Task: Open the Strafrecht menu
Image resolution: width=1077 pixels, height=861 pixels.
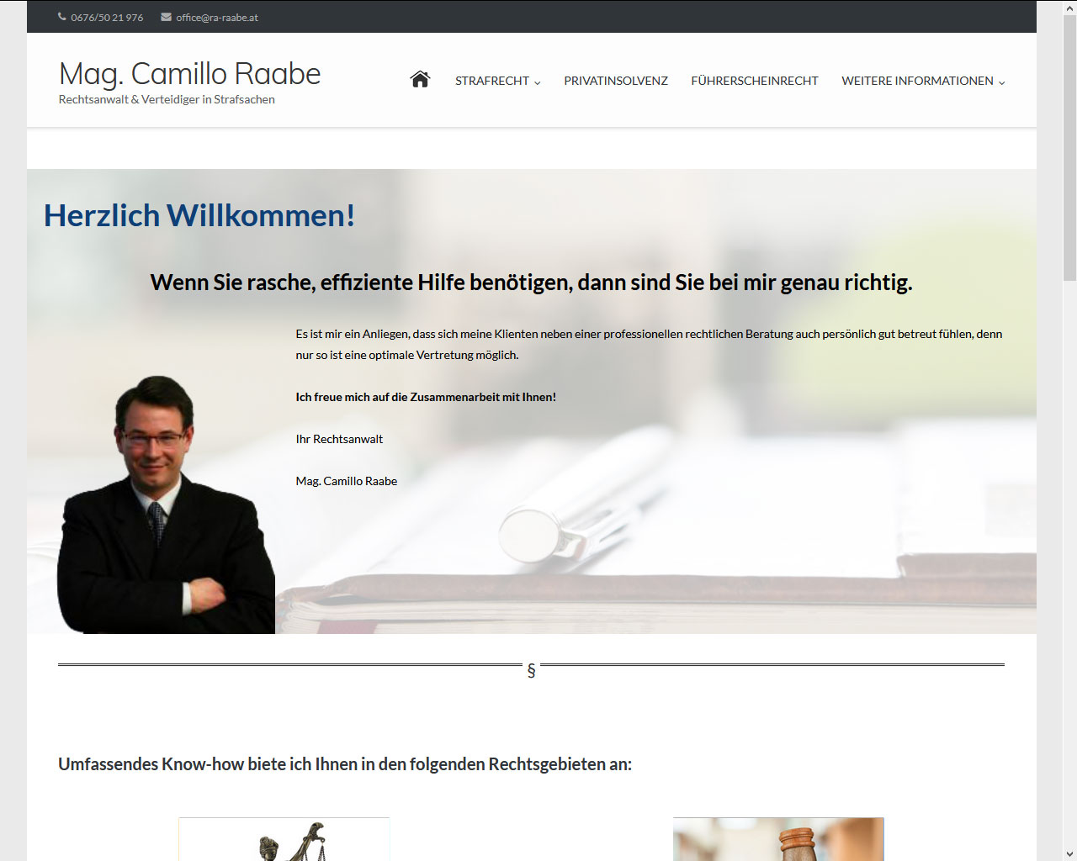Action: 492,81
